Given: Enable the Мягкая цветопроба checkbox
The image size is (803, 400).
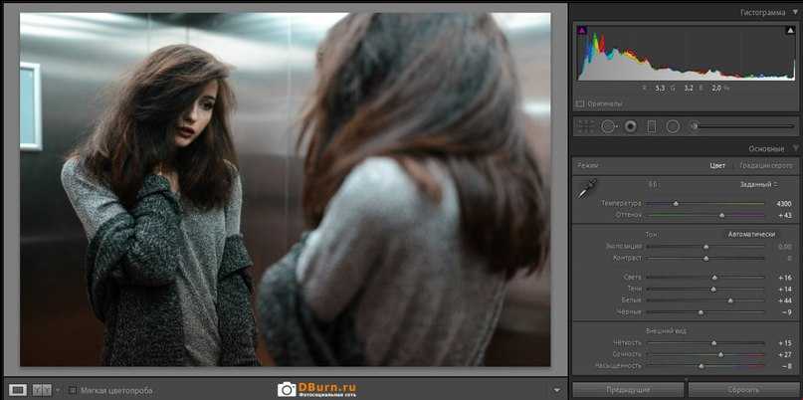Looking at the screenshot, I should [73, 390].
